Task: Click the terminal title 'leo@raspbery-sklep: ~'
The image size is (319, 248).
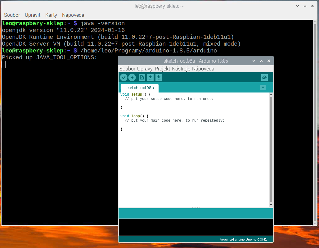Action: coord(159,6)
